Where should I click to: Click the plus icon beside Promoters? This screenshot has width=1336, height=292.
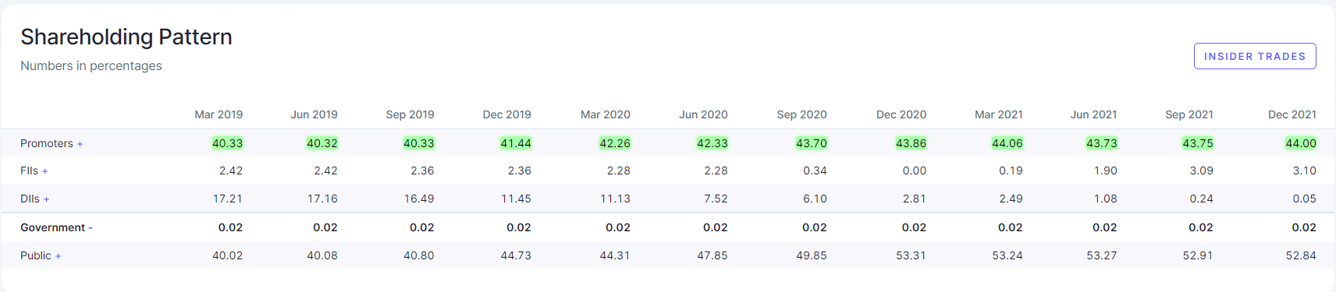(80, 144)
